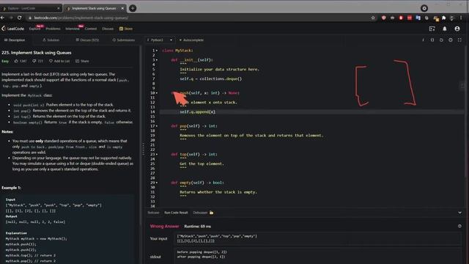Click the blue translate extension icon
The height and width of the screenshot is (264, 469).
[418, 18]
